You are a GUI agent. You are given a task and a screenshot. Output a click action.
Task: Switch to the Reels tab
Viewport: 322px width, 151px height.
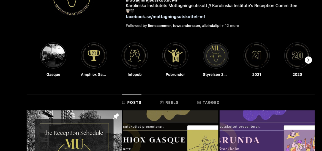click(x=169, y=102)
